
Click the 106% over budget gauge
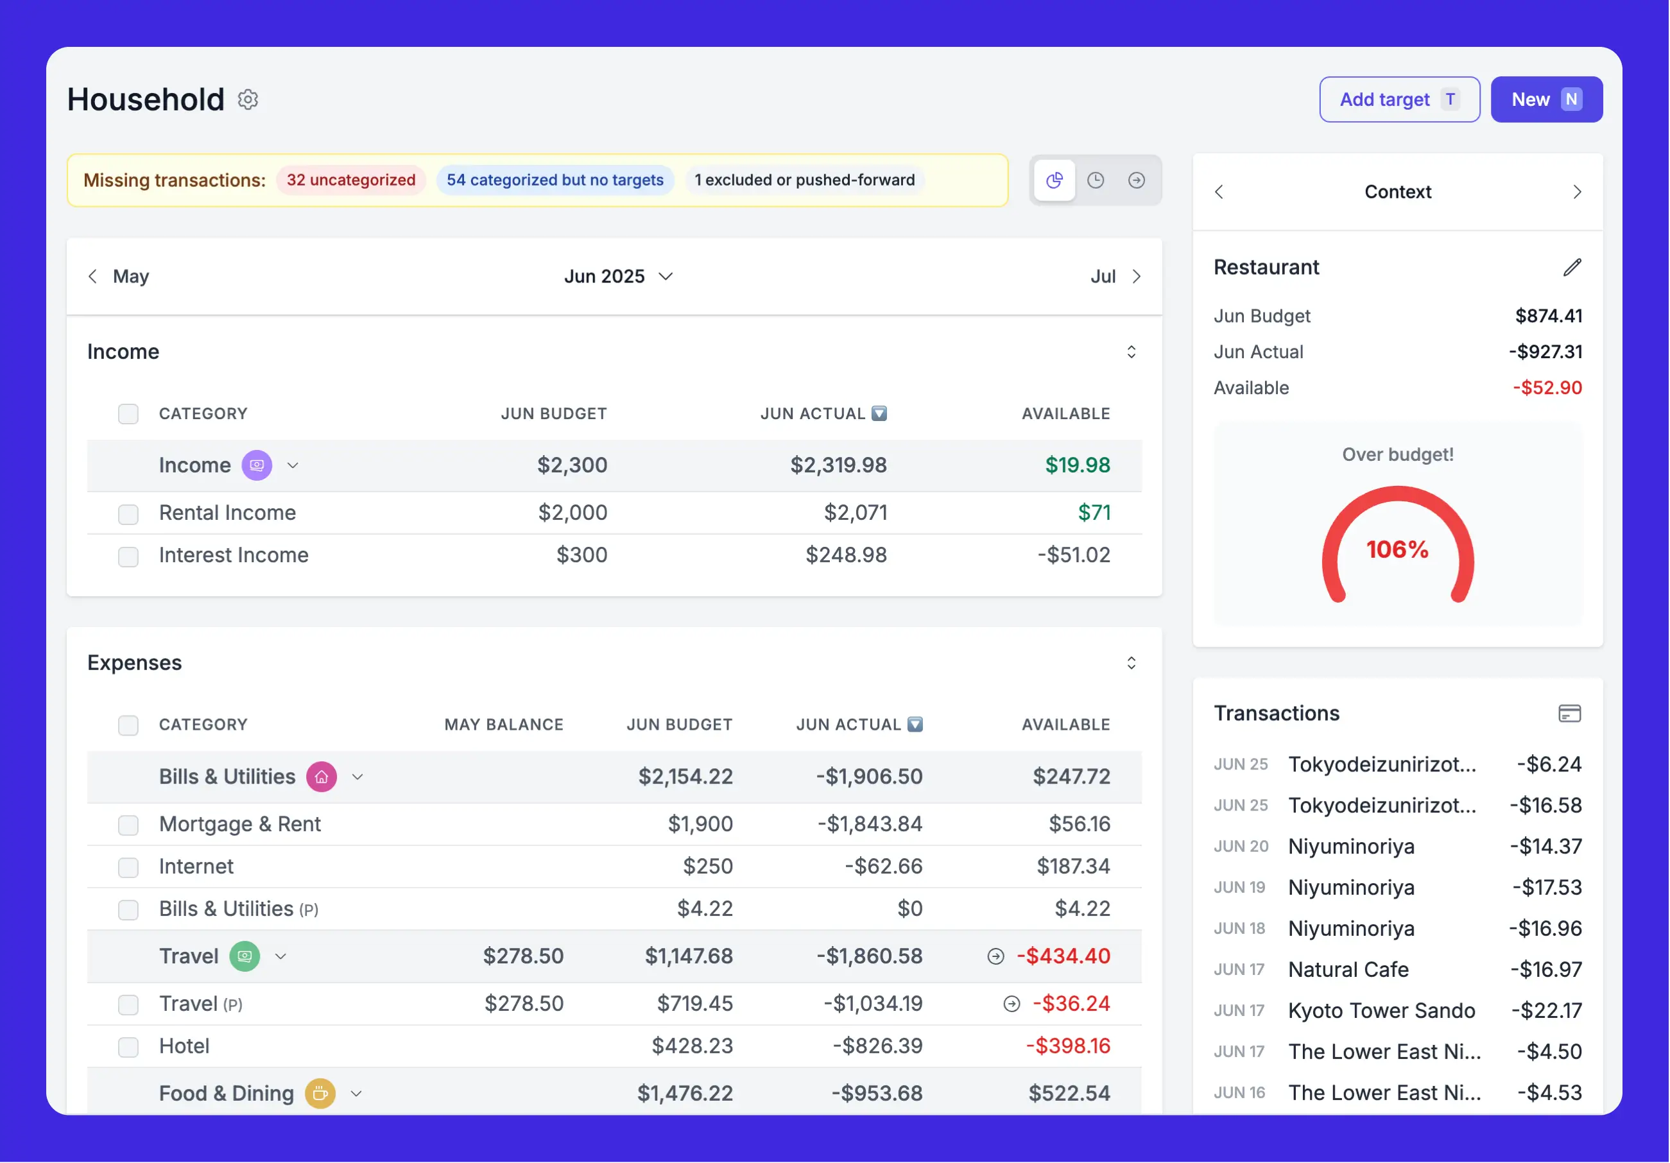pos(1397,549)
